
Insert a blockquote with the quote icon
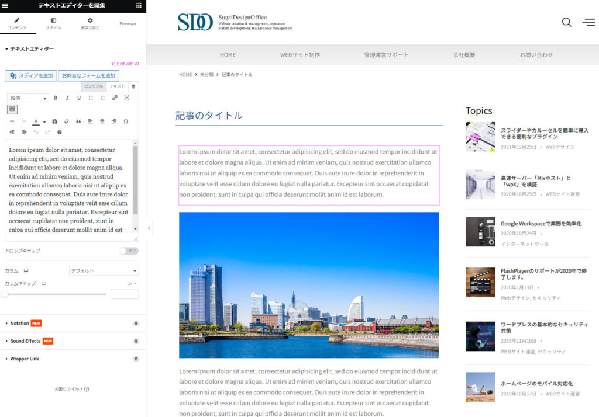(78, 121)
